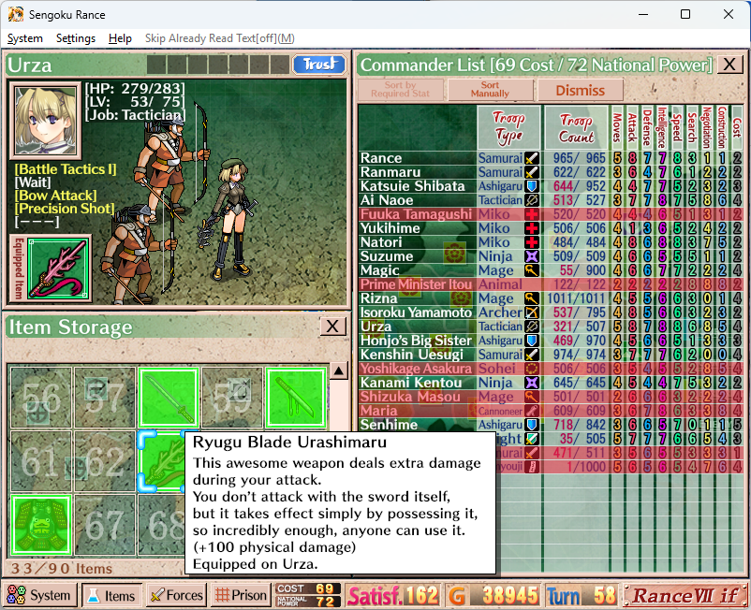Open the Settings menu
Screen dimensions: 751x610
tap(76, 38)
